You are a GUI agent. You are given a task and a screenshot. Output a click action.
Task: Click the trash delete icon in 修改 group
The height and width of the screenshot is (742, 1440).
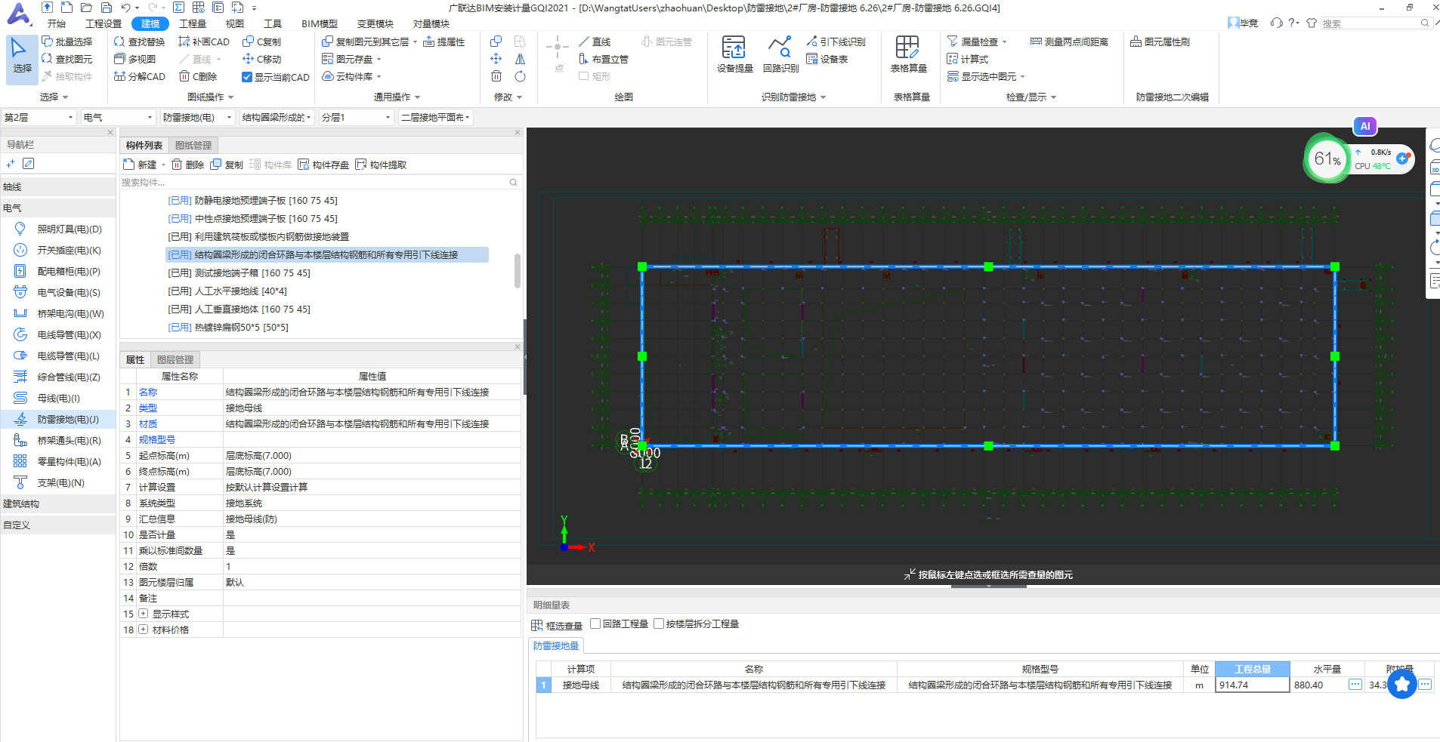point(496,76)
